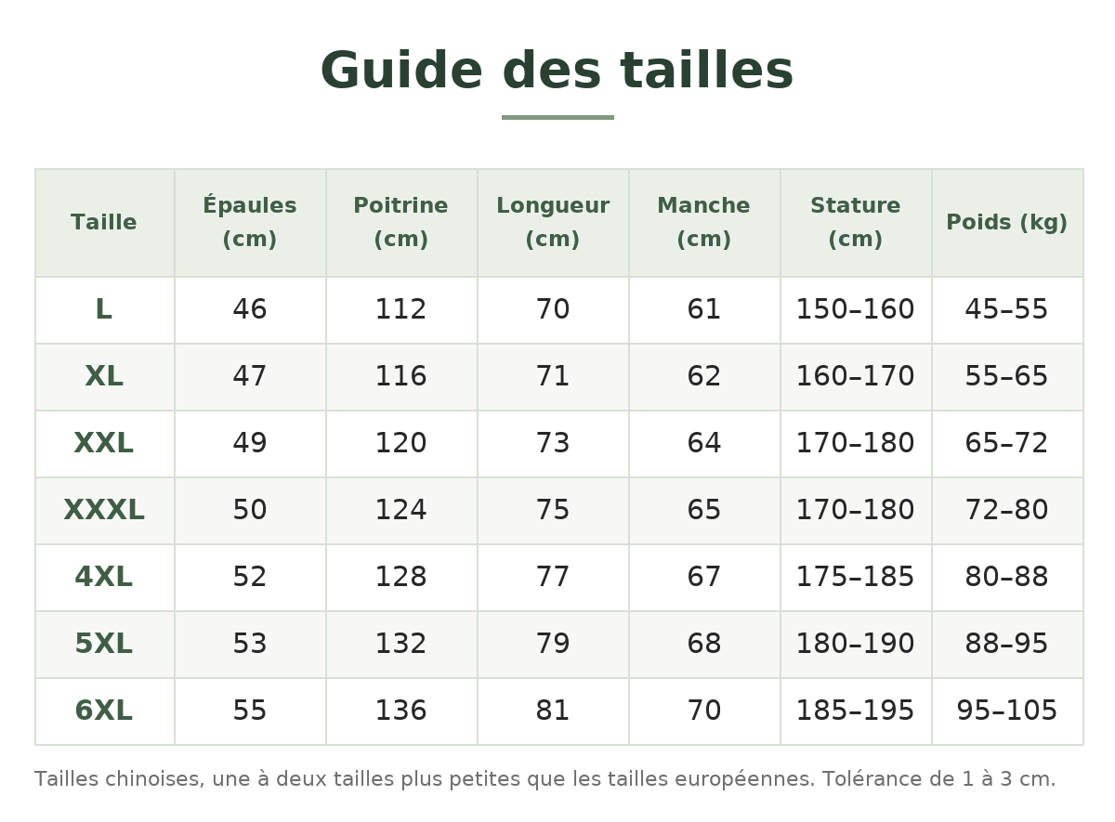The width and height of the screenshot is (1115, 822).
Task: Click the Épaules (cm) column header
Action: pos(250,223)
